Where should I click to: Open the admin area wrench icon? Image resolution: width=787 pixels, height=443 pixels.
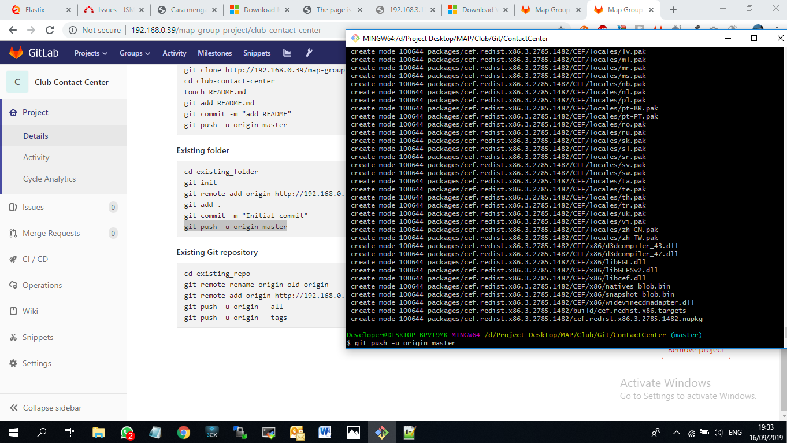click(309, 53)
